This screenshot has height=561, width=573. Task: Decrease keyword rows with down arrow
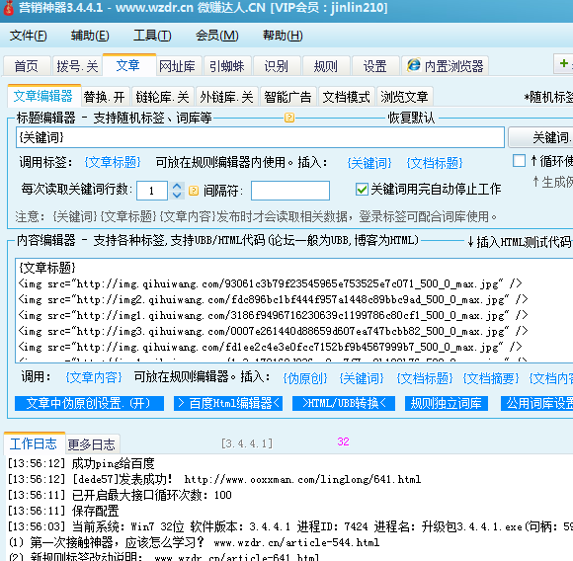[177, 195]
